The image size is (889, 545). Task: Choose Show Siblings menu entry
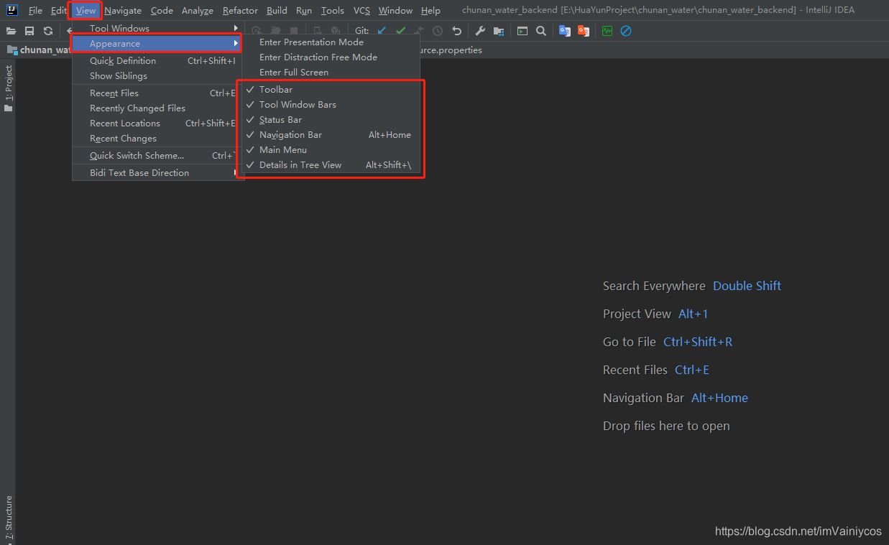coord(157,76)
